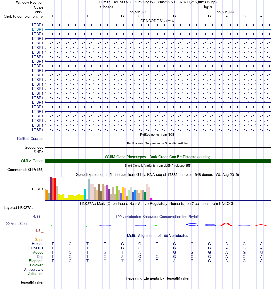Click the Common dbSNP(155) track label

click(x=25, y=170)
